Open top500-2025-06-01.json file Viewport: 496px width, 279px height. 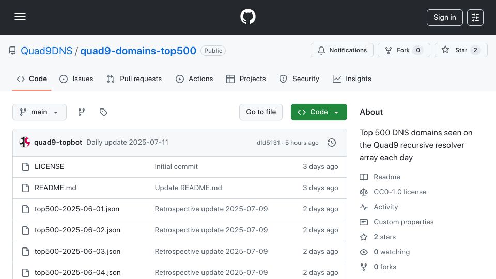click(x=77, y=209)
